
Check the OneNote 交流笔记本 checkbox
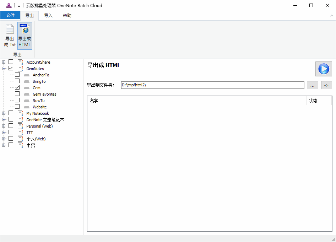click(x=11, y=119)
